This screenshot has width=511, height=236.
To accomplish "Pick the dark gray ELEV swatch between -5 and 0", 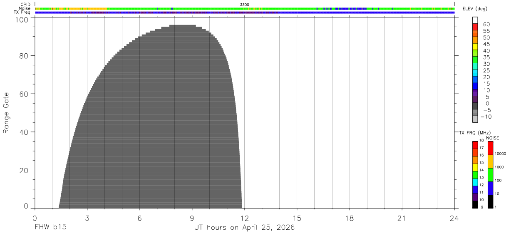I will 475,106.
